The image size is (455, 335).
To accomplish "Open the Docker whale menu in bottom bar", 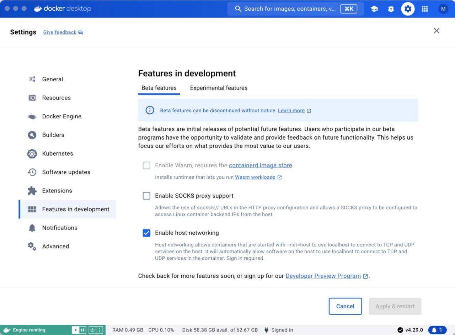I will [x=7, y=330].
